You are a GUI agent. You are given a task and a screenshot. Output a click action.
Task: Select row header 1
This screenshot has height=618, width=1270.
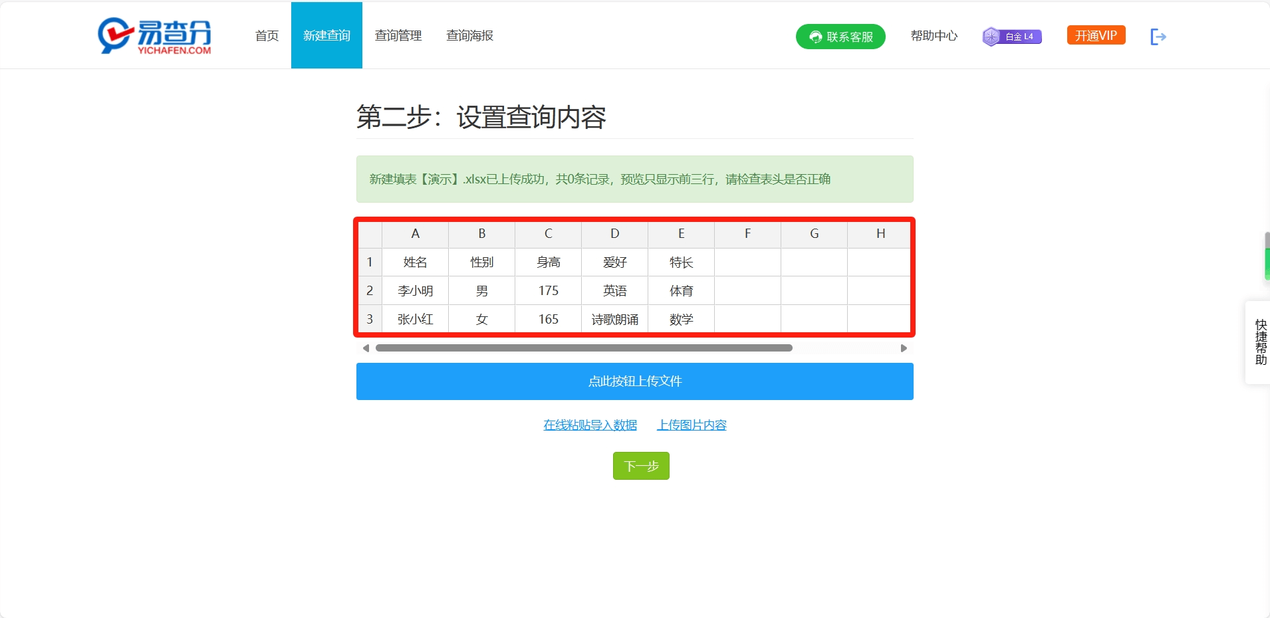pyautogui.click(x=370, y=262)
